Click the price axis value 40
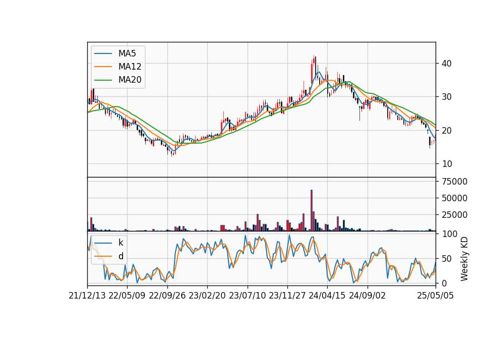484x348 pixels. 446,64
